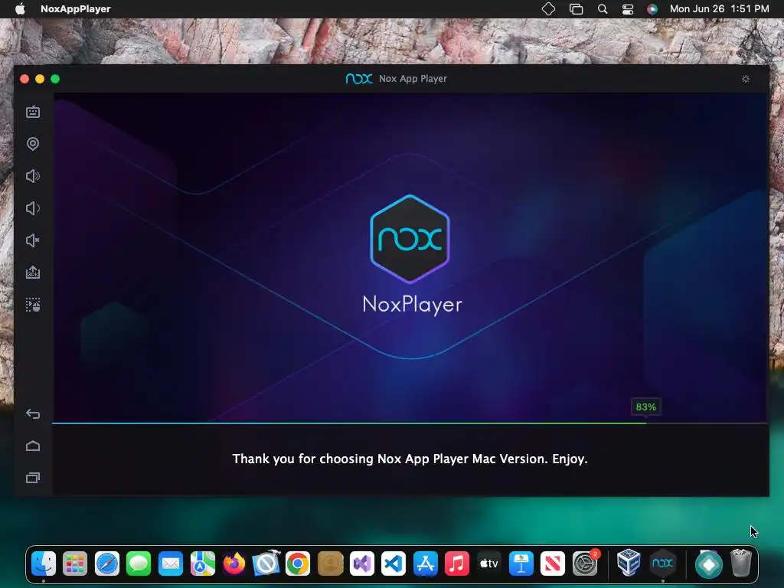Launch Safari from the Dock
Image resolution: width=784 pixels, height=588 pixels.
[107, 564]
